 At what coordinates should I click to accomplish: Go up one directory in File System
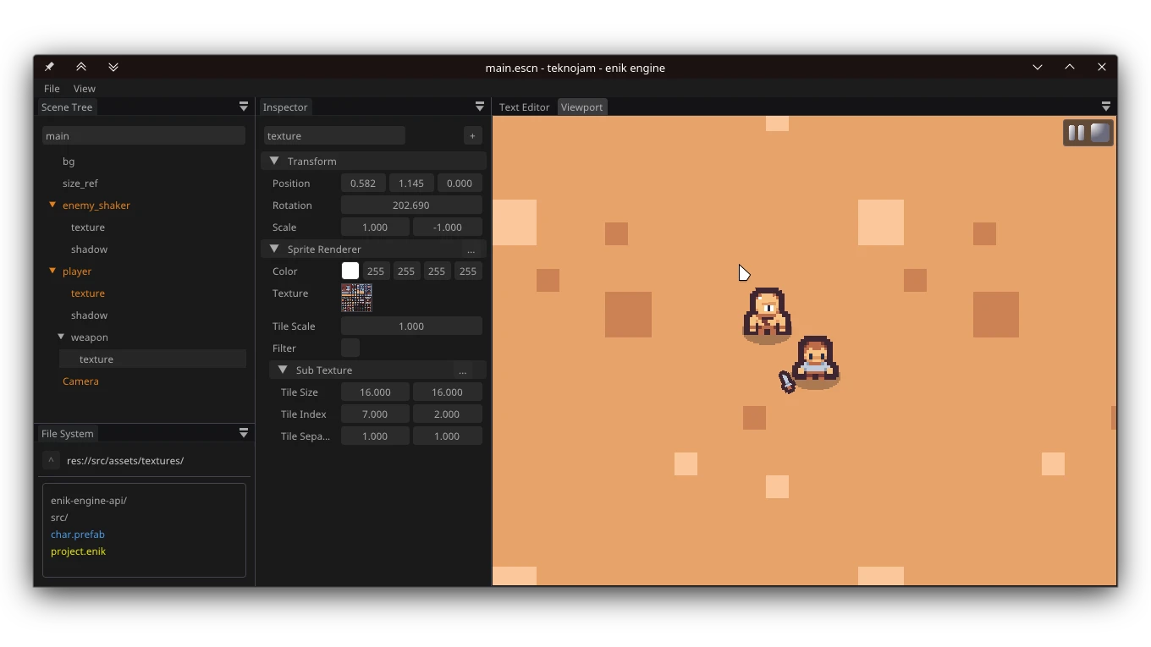point(51,460)
